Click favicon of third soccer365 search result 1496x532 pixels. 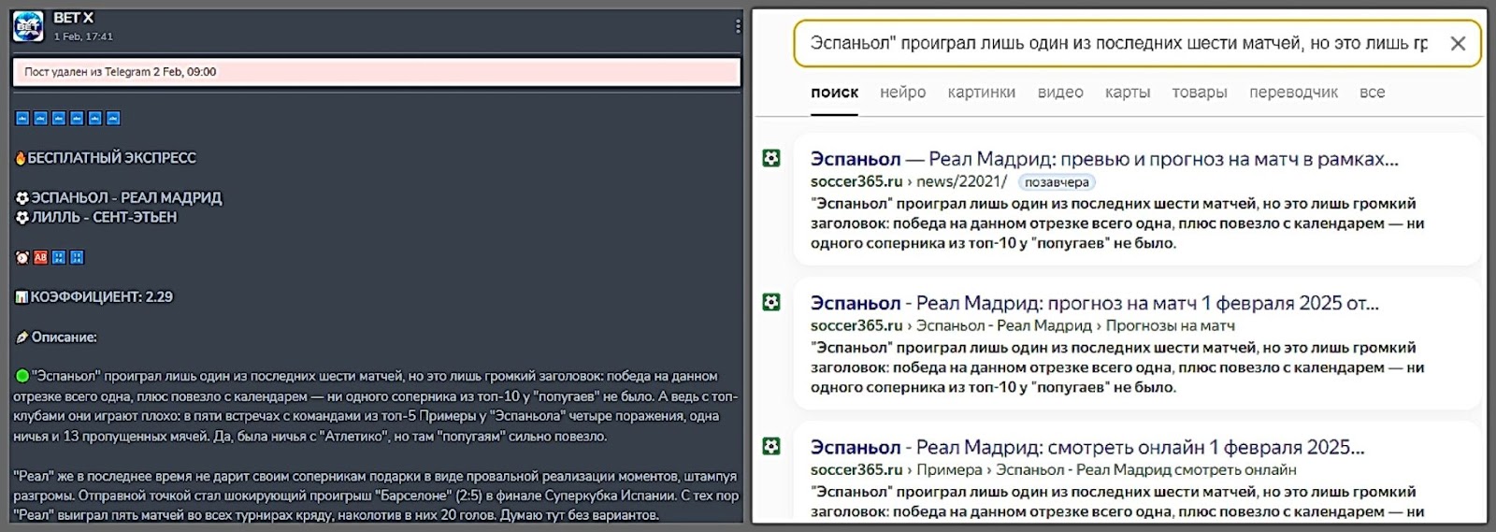tap(771, 447)
